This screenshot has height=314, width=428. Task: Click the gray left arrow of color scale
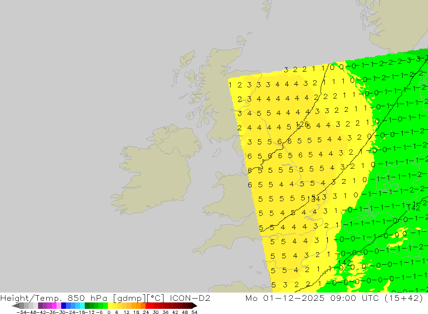click(15, 305)
